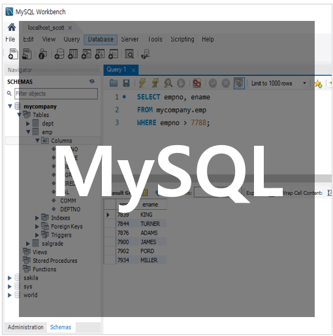Switch to the Administration tab

25,327
